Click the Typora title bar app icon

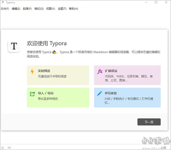pos(3,2)
